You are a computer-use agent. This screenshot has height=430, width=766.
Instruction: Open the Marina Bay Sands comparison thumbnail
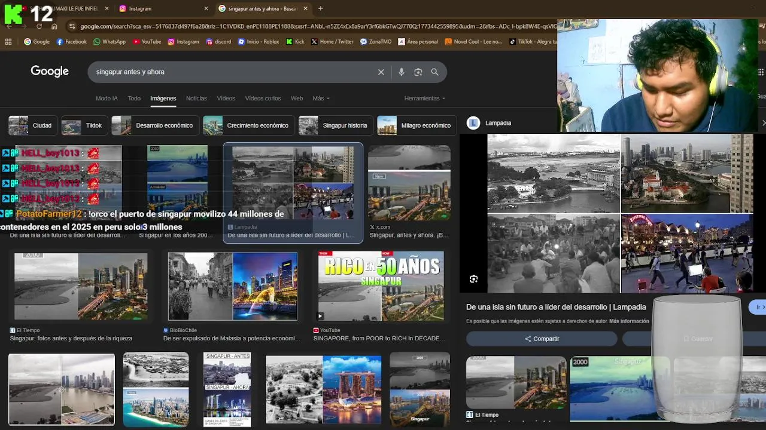pyautogui.click(x=323, y=389)
